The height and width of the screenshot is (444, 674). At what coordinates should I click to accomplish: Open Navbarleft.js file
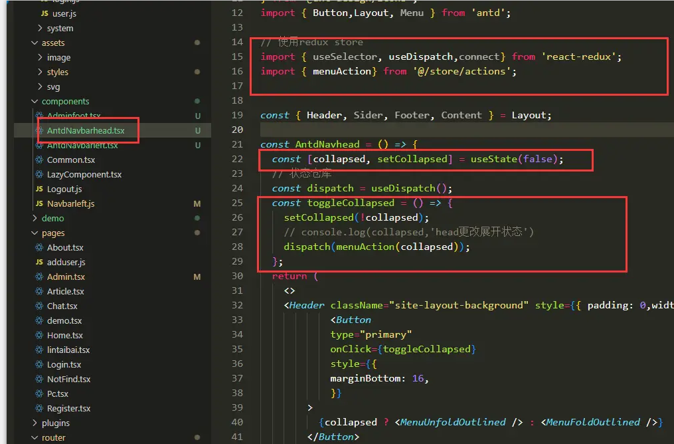coord(70,204)
